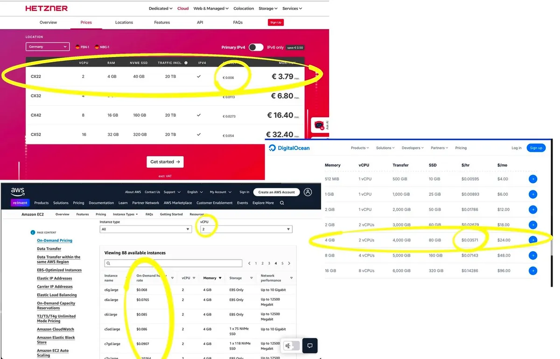
Task: Click the AWS user profile icon
Action: (308, 192)
